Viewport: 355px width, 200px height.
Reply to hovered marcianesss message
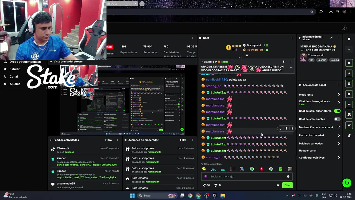[280, 129]
